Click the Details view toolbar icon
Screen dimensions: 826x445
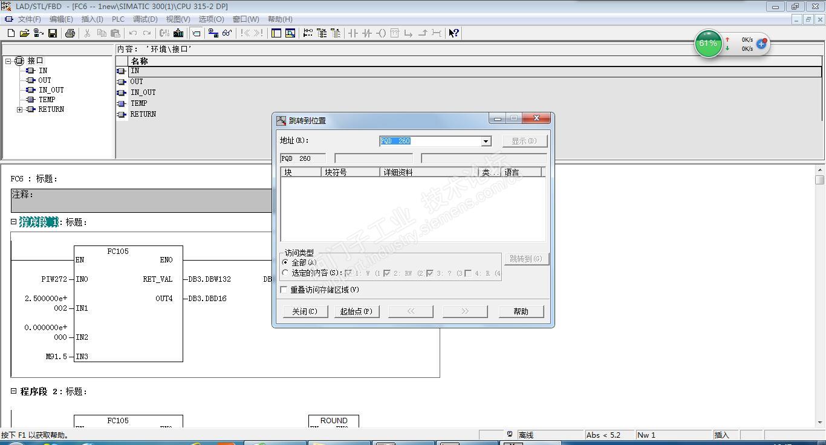pos(290,33)
